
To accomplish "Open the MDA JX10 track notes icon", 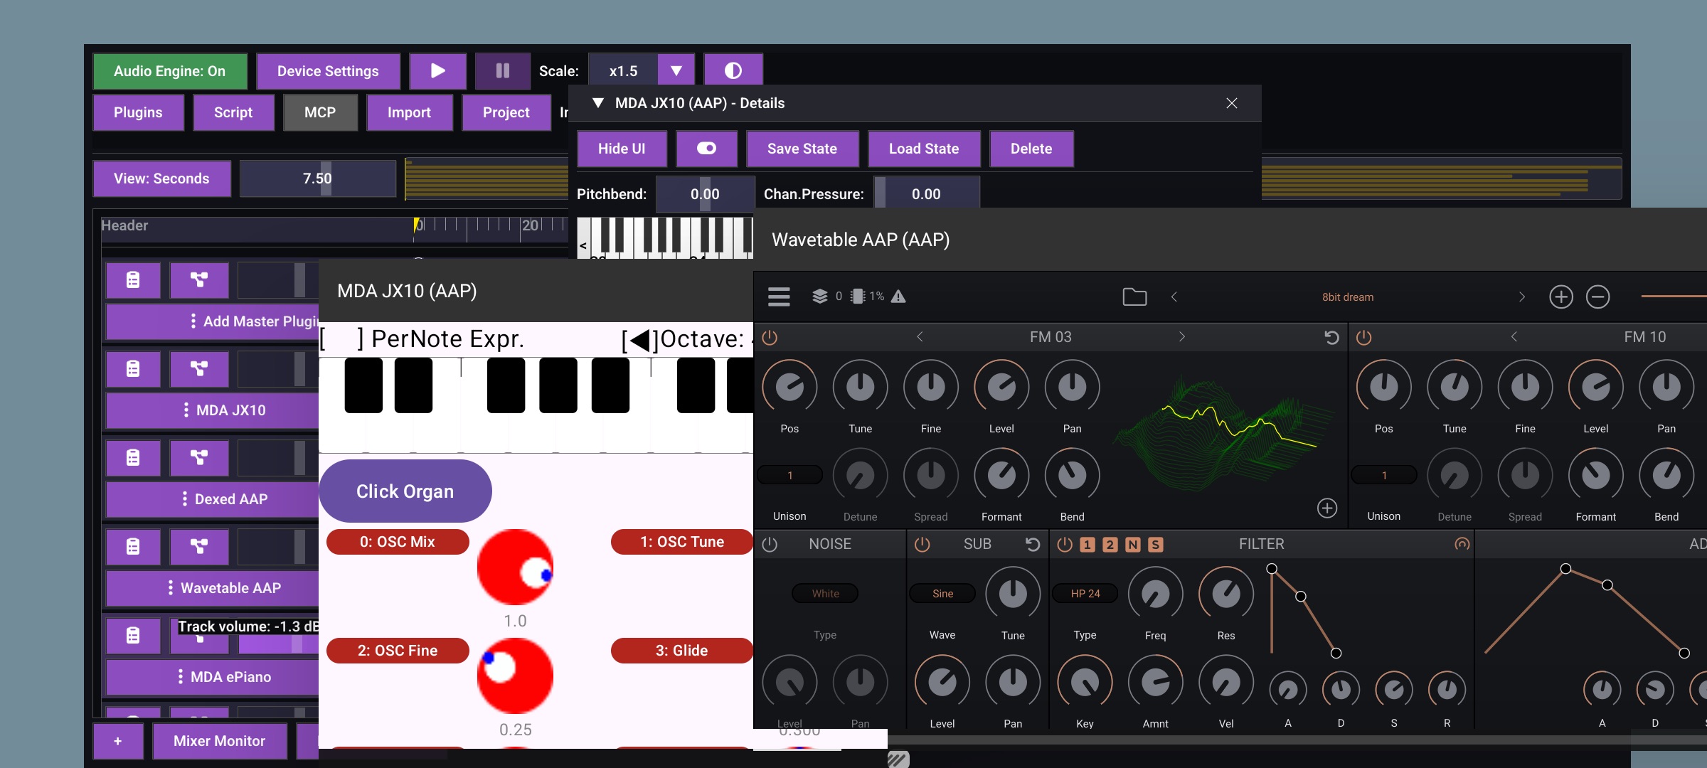I will pyautogui.click(x=133, y=368).
